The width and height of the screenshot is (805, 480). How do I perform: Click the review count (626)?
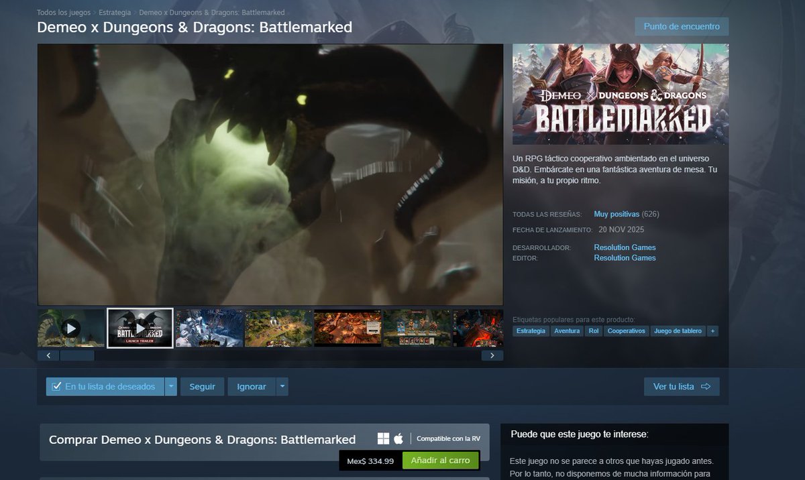[651, 215]
